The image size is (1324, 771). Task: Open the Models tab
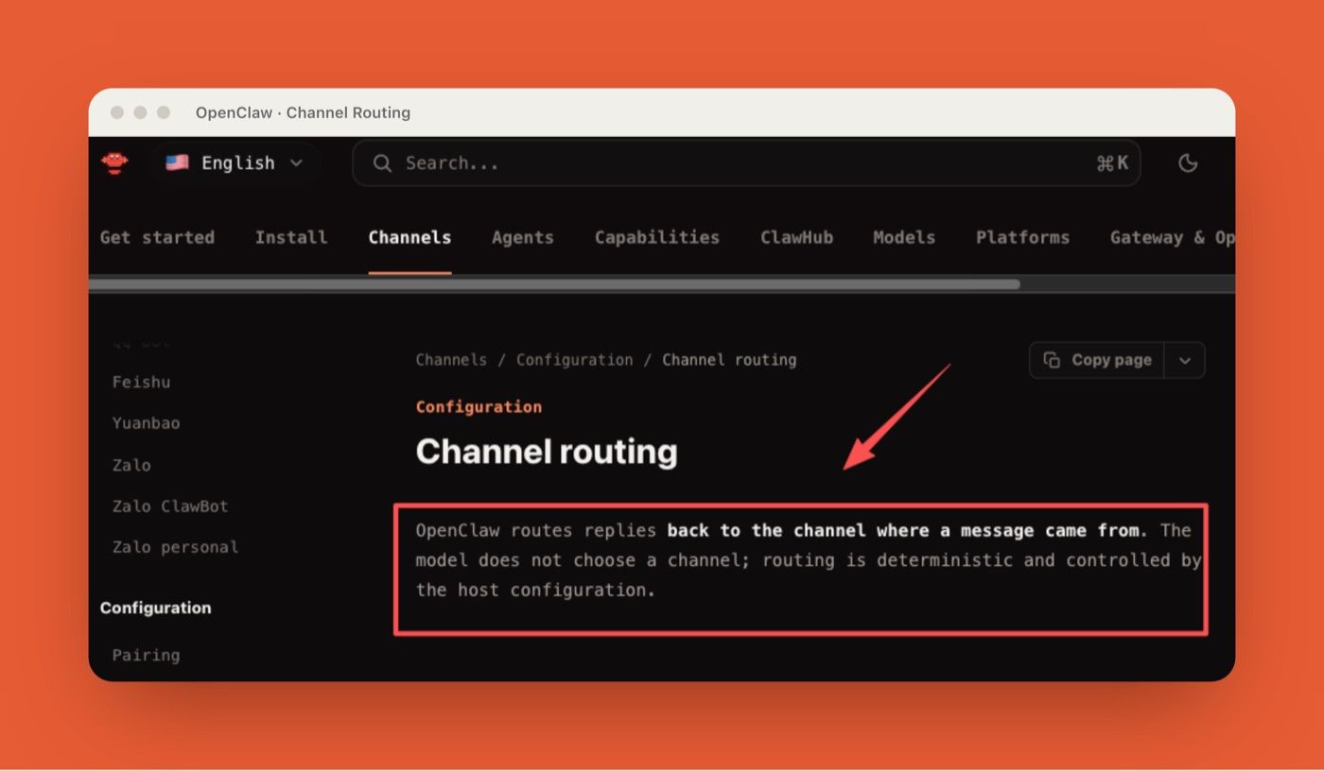coord(904,237)
